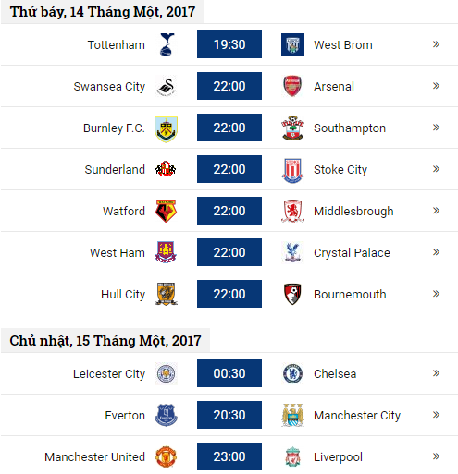The width and height of the screenshot is (458, 474).
Task: Expand Hull City vs Bournemouth match arrow
Action: pos(436,294)
